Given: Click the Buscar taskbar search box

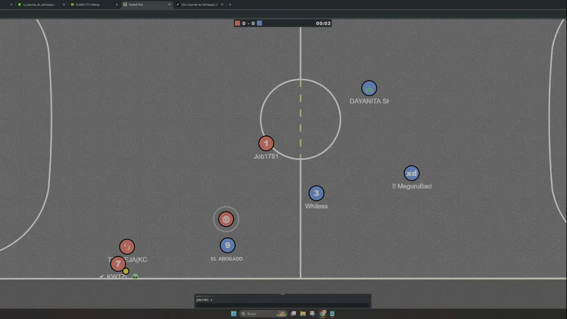Looking at the screenshot, I should [x=264, y=314].
